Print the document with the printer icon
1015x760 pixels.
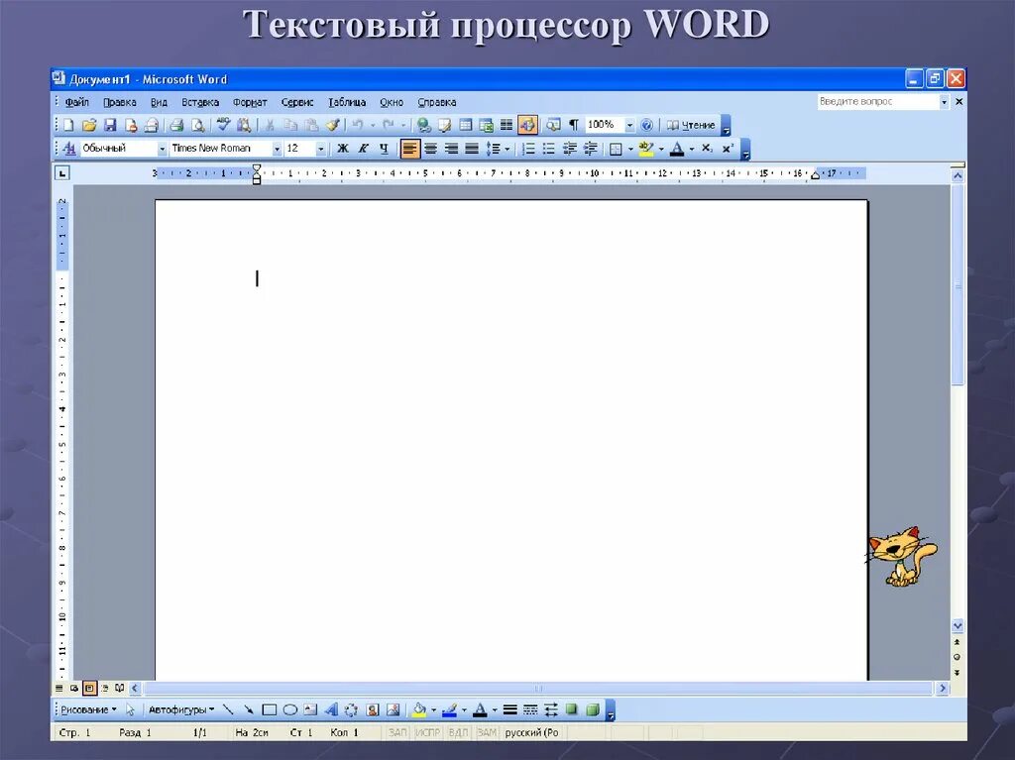[x=176, y=125]
